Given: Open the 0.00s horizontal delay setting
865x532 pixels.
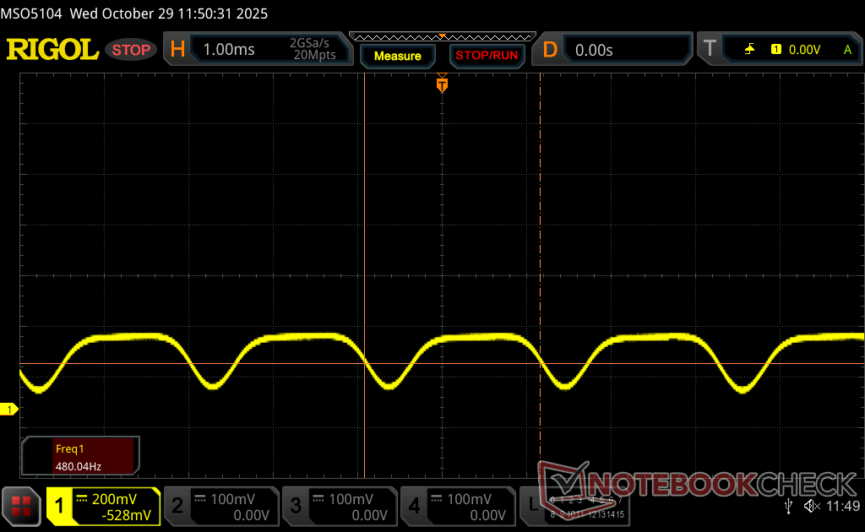Looking at the screenshot, I should [625, 50].
